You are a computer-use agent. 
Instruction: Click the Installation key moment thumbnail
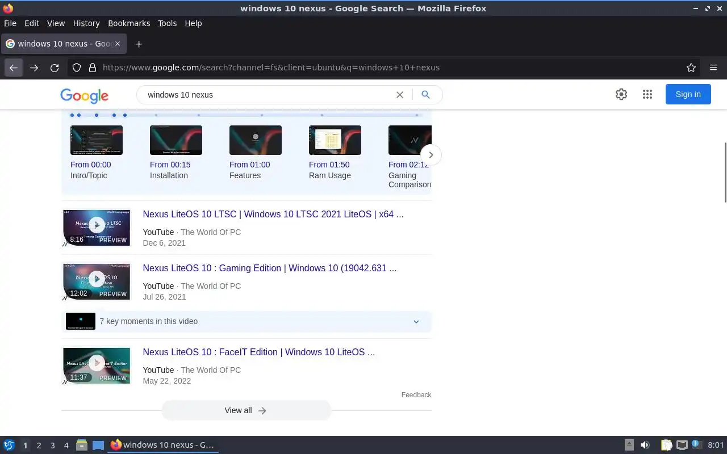(176, 140)
